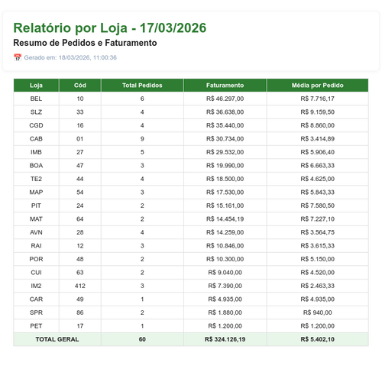The image size is (382, 382).
Task: Click the CAB store code 01
Action: click(x=80, y=139)
